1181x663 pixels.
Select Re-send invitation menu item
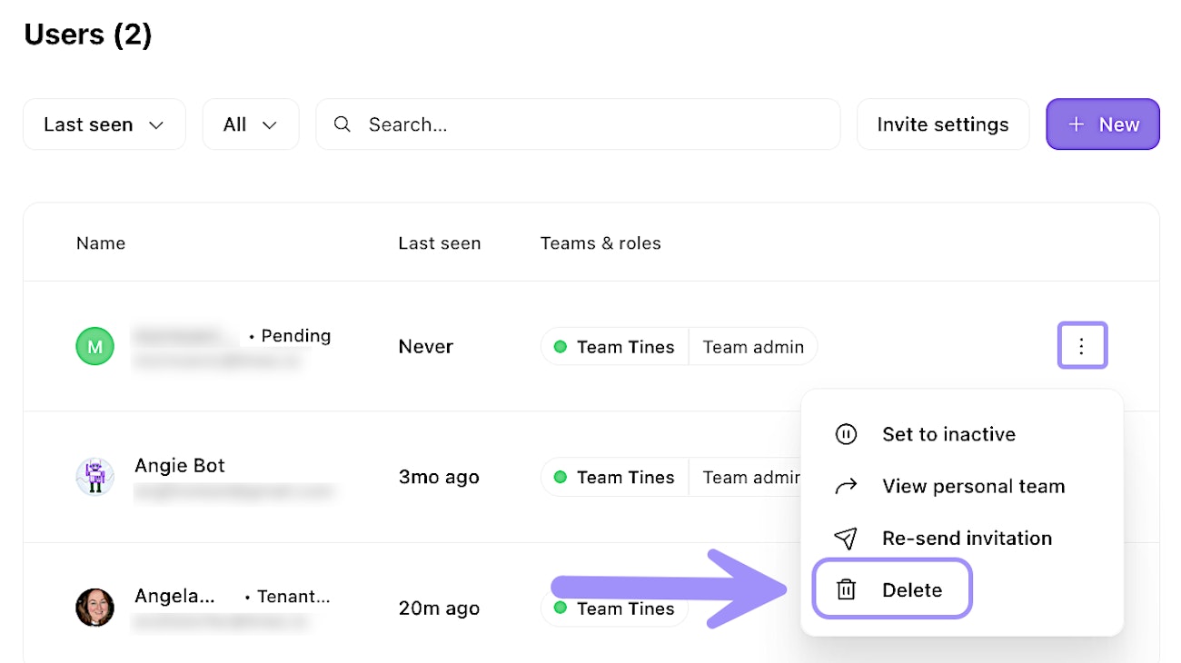[967, 539]
